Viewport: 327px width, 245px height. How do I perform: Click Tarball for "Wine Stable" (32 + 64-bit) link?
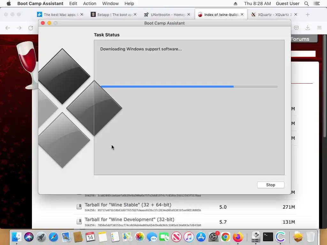128,205
